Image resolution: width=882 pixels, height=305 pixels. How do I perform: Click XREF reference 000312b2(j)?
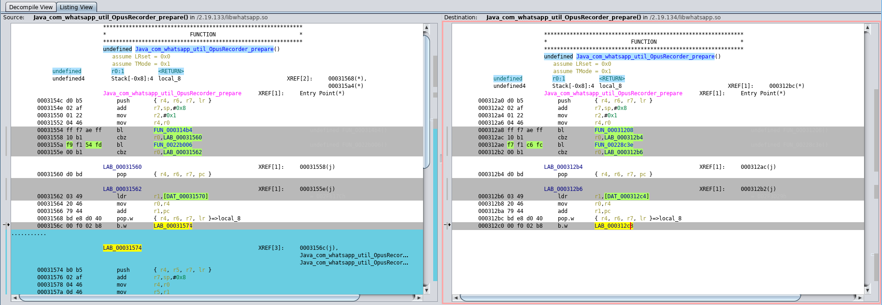[758, 189]
